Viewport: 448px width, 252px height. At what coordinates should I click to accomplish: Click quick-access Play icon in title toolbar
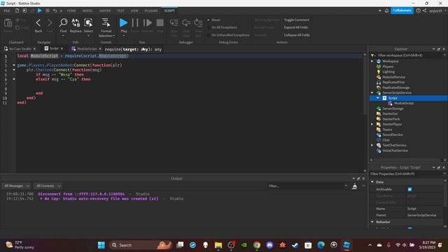pyautogui.click(x=40, y=10)
